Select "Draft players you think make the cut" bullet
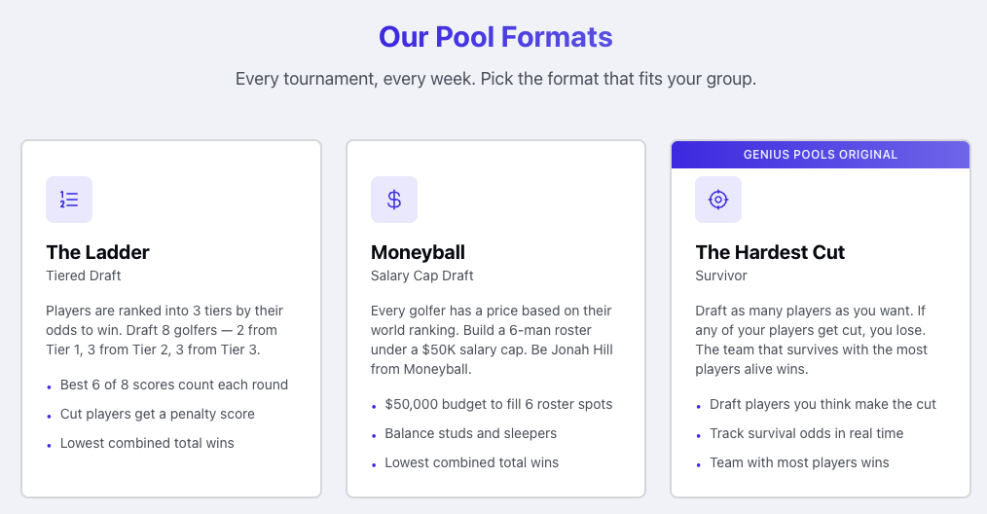Screen dimensions: 987x514 coord(822,404)
